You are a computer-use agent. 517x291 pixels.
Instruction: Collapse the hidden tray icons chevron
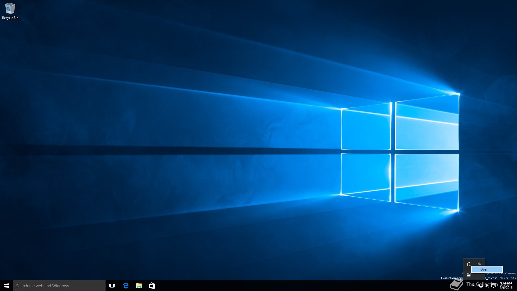[x=474, y=286]
